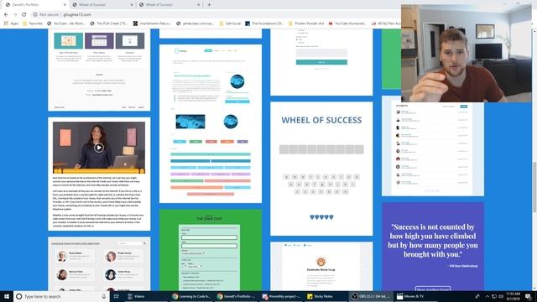
Task: Open the Success quote project card
Action: (433, 247)
